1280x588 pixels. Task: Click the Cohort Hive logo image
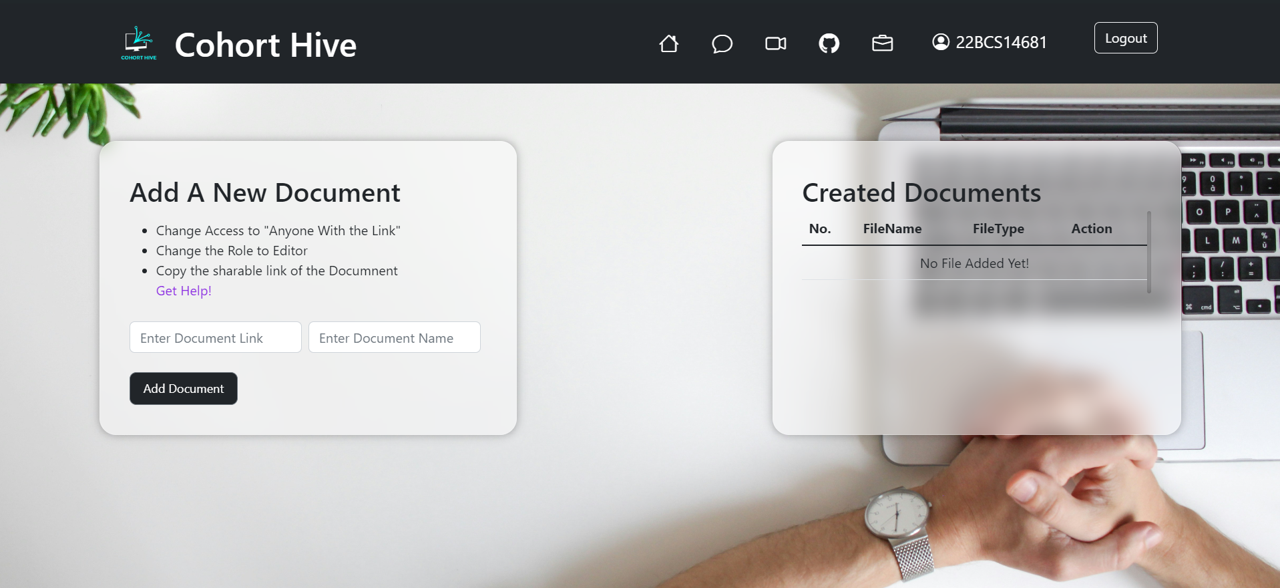coord(139,43)
